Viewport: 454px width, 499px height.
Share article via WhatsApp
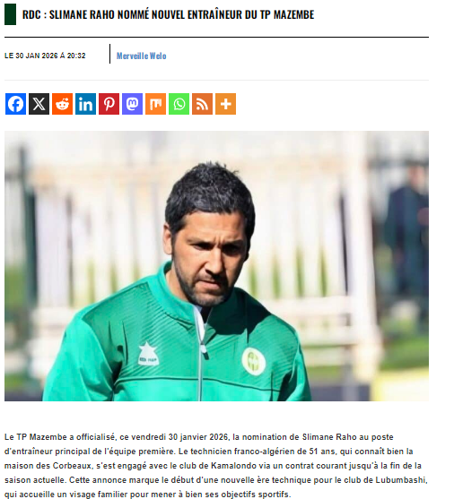tap(179, 104)
